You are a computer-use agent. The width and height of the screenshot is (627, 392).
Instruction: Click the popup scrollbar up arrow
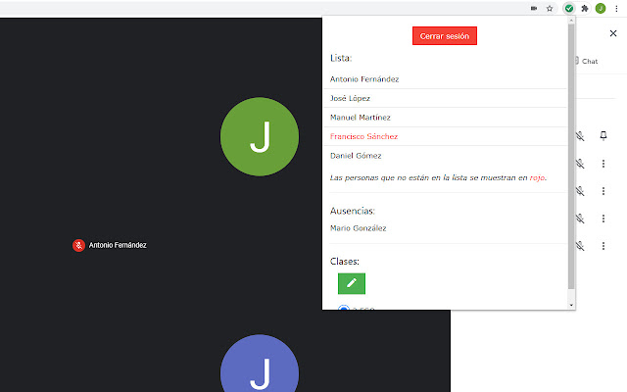coord(571,20)
